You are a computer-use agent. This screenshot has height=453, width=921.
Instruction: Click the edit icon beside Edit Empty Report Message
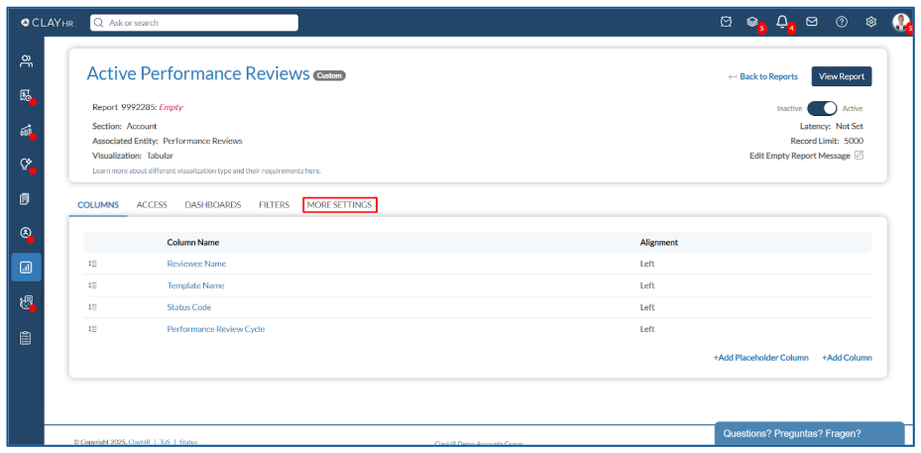(859, 156)
